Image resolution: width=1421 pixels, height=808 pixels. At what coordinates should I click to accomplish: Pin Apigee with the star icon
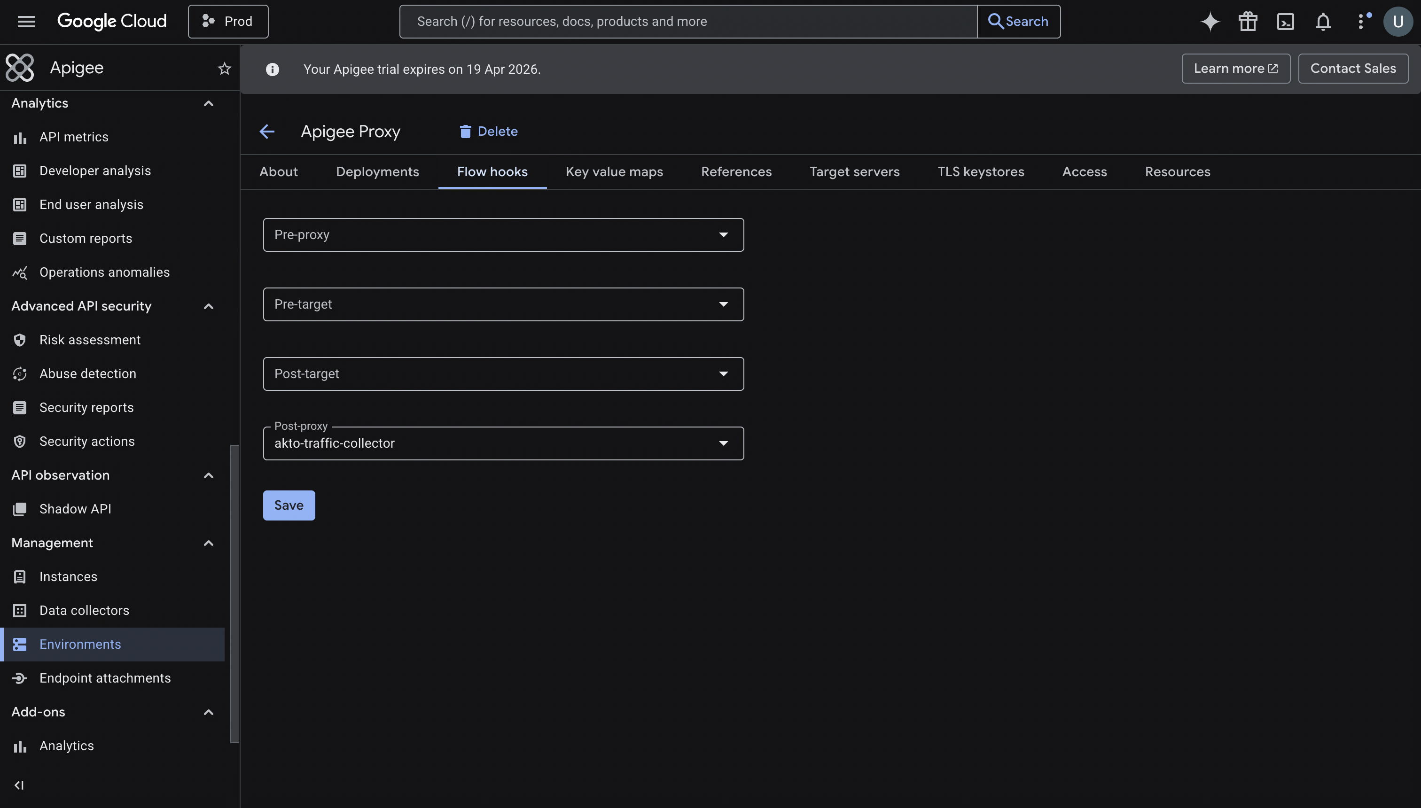click(x=224, y=68)
